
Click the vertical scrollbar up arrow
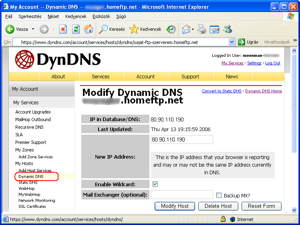click(x=294, y=51)
